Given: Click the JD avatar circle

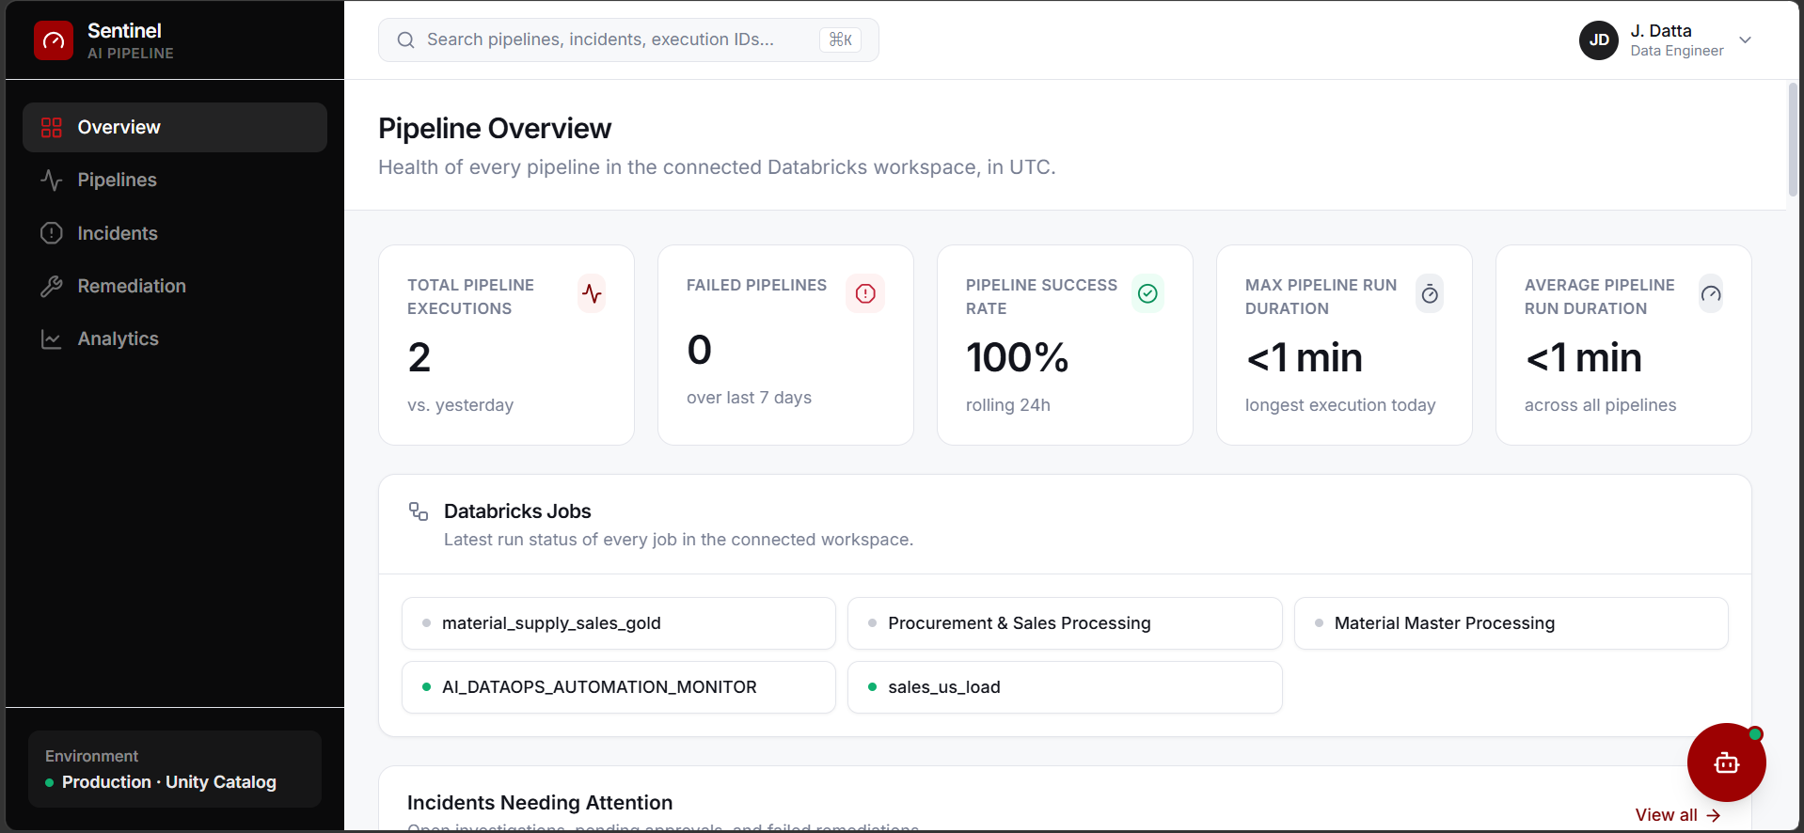Looking at the screenshot, I should click(x=1599, y=40).
